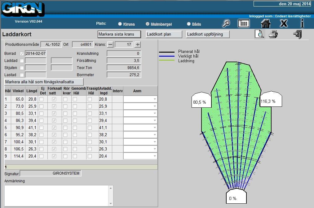
Task: Click avladdad längd 41,1 for hole 5
Action: point(103,128)
